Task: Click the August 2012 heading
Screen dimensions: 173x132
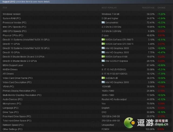Action: (x=9, y=2)
